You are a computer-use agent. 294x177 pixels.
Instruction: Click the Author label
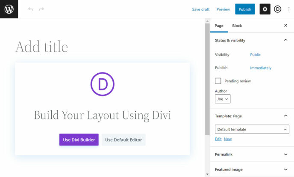tap(221, 91)
